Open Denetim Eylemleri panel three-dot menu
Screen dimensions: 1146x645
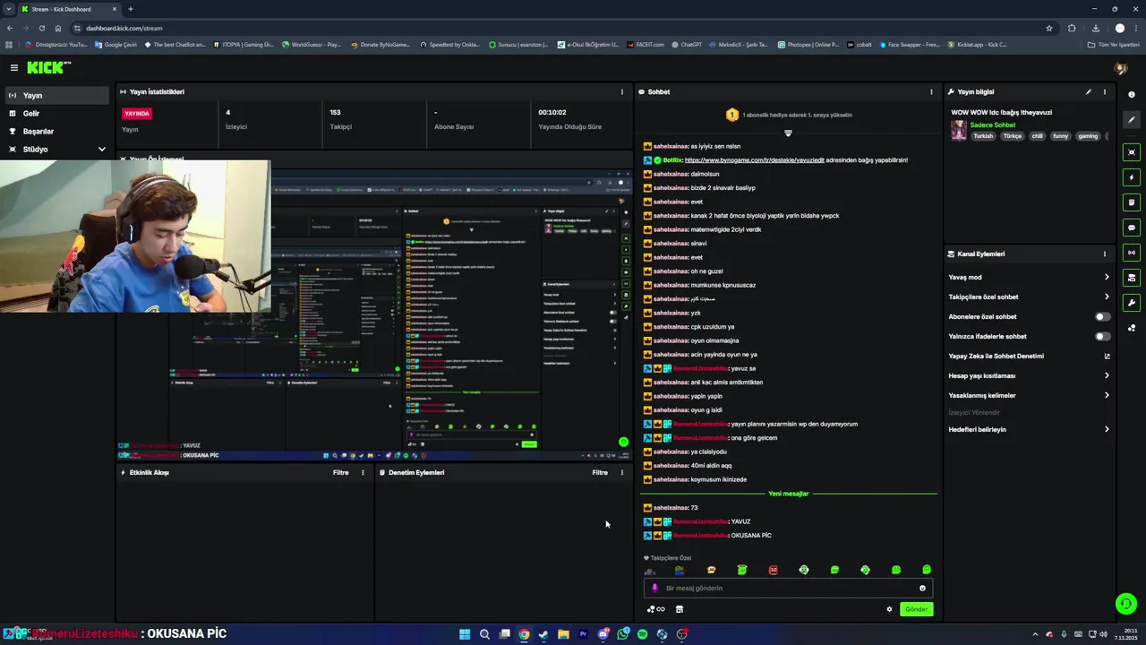tap(622, 472)
